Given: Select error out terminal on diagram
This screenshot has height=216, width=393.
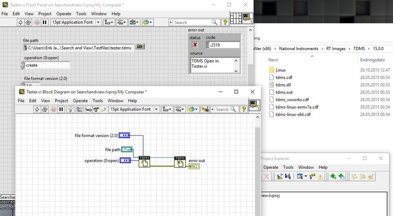Looking at the screenshot, I should pyautogui.click(x=194, y=166).
